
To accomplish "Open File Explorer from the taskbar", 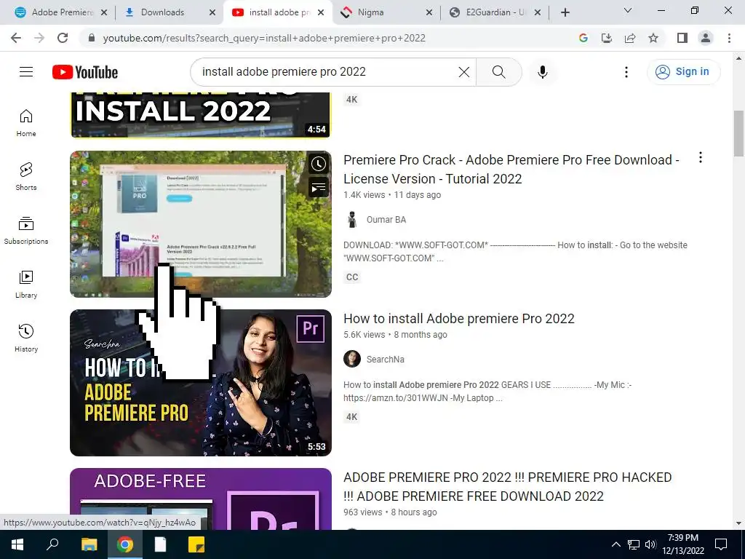I will (x=89, y=544).
